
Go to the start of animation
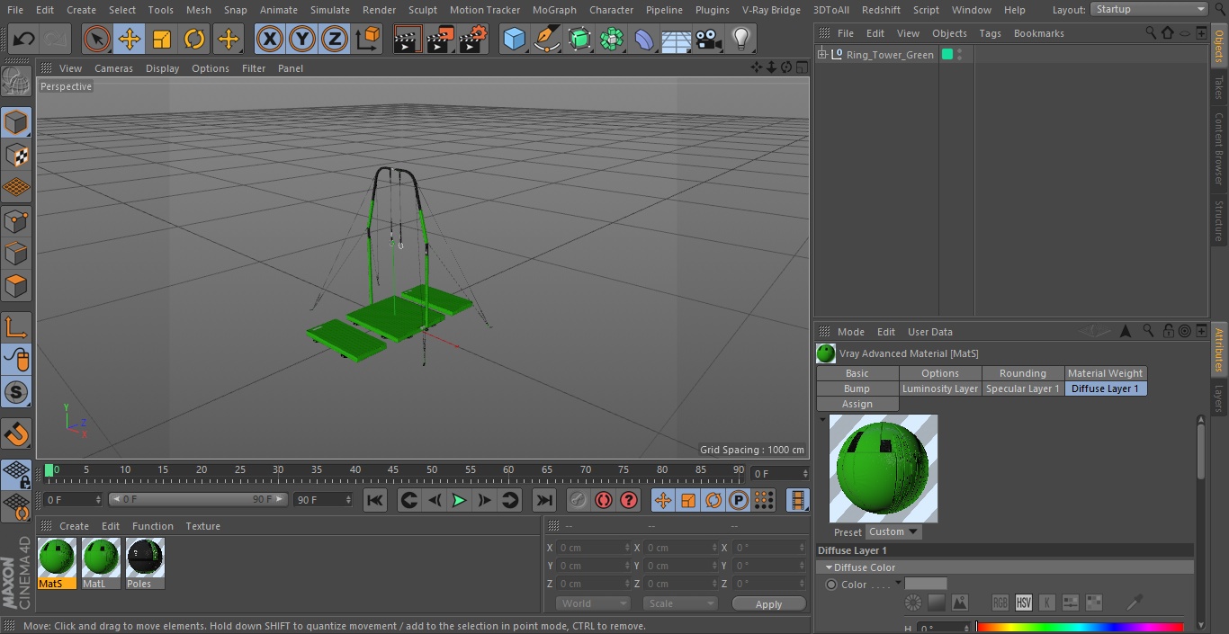click(375, 500)
